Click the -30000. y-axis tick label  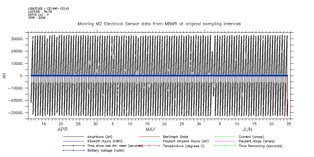[x=16, y=112]
